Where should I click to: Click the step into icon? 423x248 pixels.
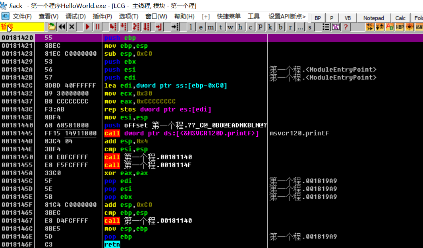pos(113,27)
